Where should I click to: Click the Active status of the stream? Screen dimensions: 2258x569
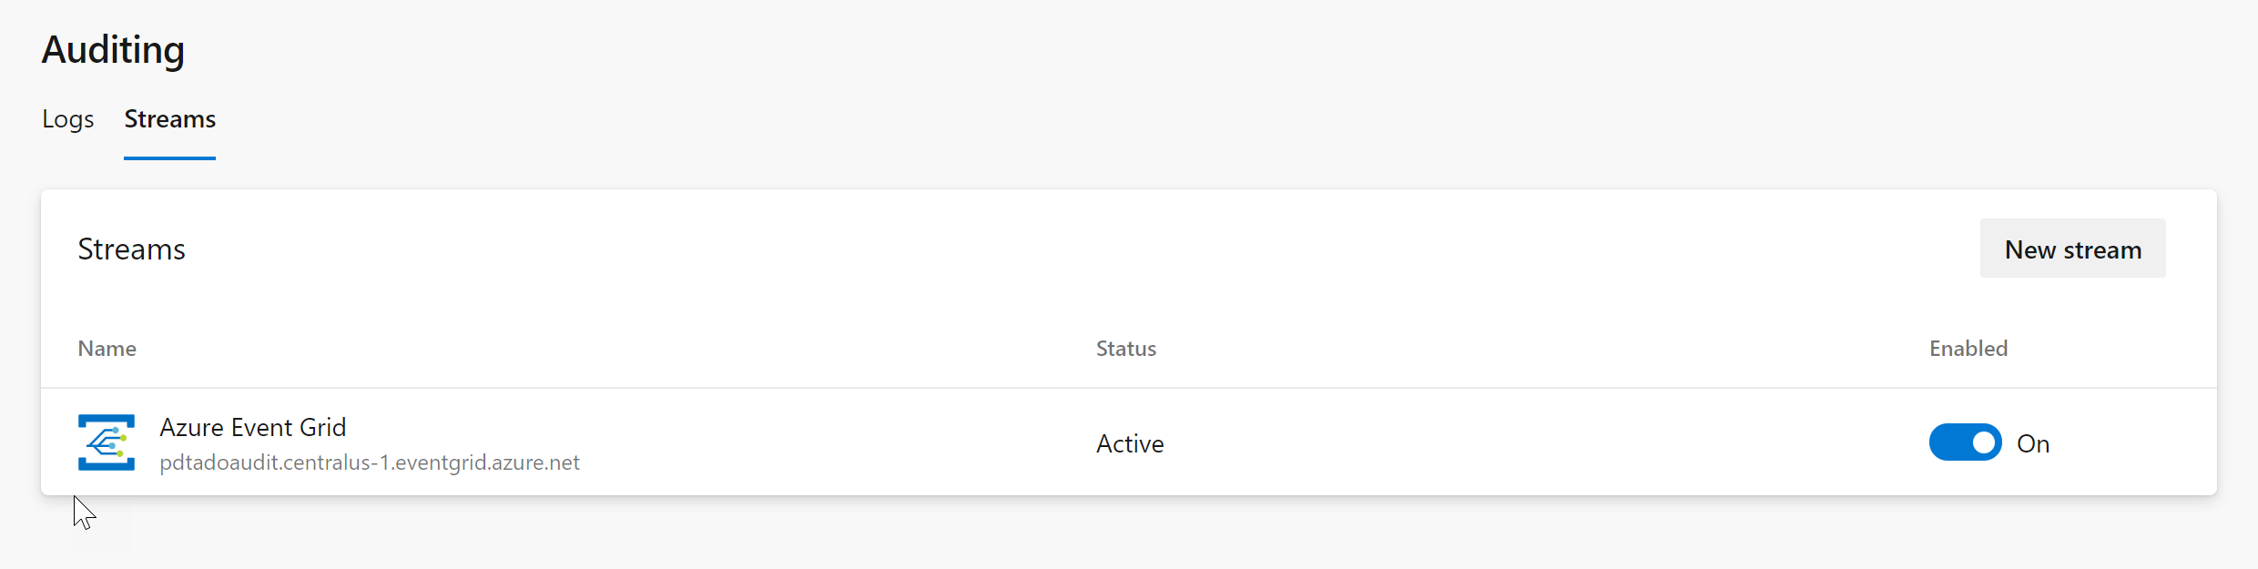pos(1129,443)
